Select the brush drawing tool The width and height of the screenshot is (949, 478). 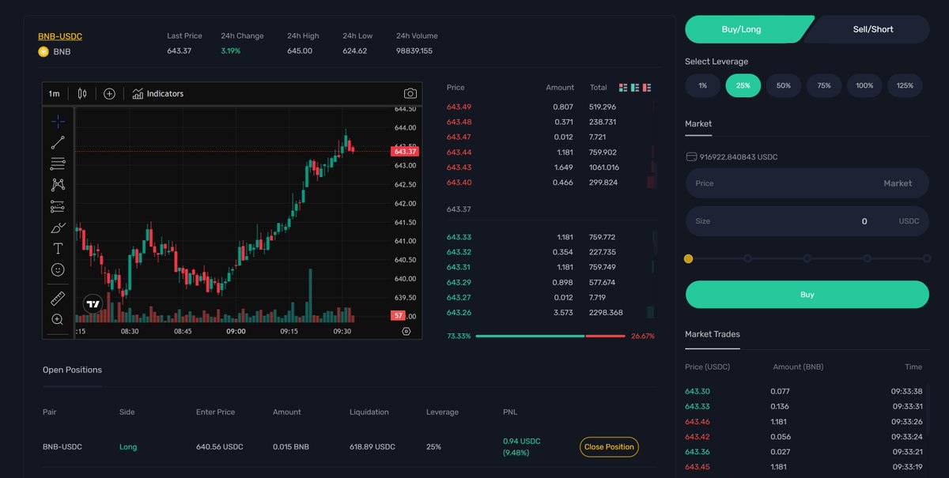(x=57, y=227)
